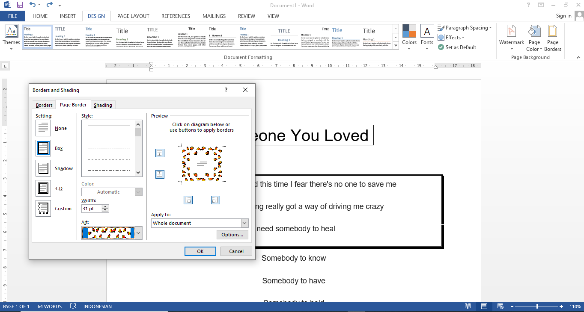Confirm border settings with OK
Viewport: 584px width, 312px height.
coord(200,251)
